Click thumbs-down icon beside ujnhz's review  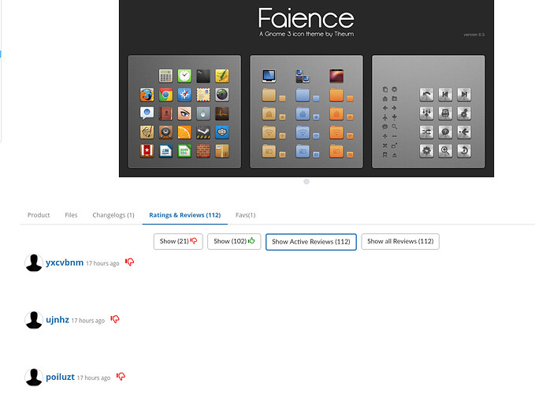pos(115,319)
